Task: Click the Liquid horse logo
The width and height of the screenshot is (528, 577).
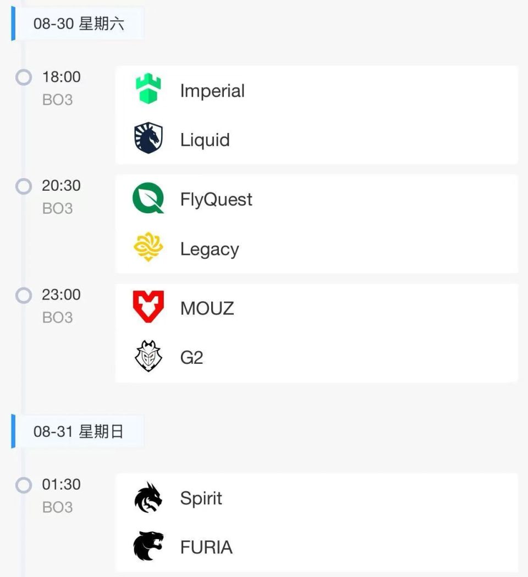Action: click(148, 139)
